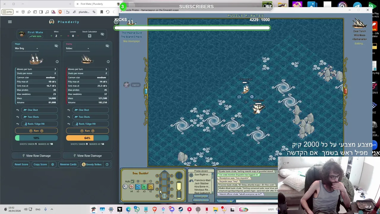Screen dimensions: 380x214
Task: Undo One Shot on the Player ship
Action: 18,110
